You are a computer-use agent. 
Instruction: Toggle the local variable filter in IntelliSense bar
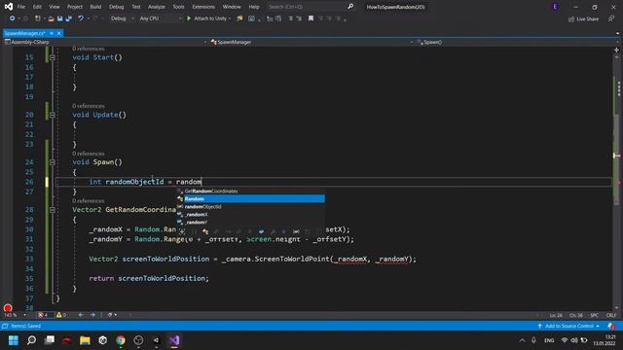296,231
